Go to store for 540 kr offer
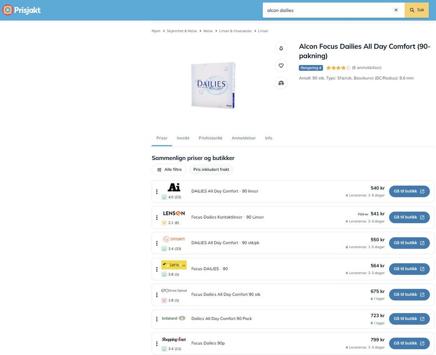Viewport: 436px width, 355px height. pos(409,191)
